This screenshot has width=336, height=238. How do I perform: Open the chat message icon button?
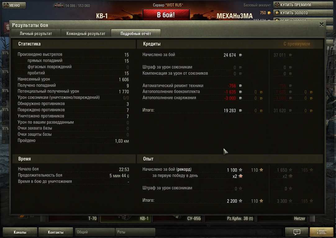[x=297, y=232]
